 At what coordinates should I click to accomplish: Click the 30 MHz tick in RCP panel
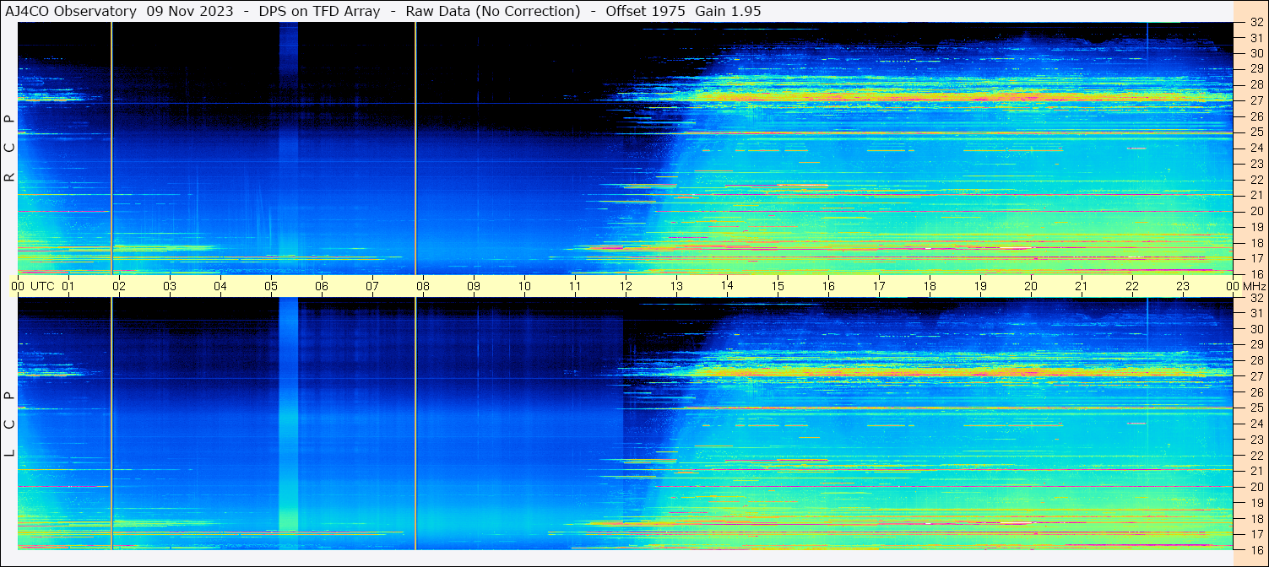coord(1255,52)
